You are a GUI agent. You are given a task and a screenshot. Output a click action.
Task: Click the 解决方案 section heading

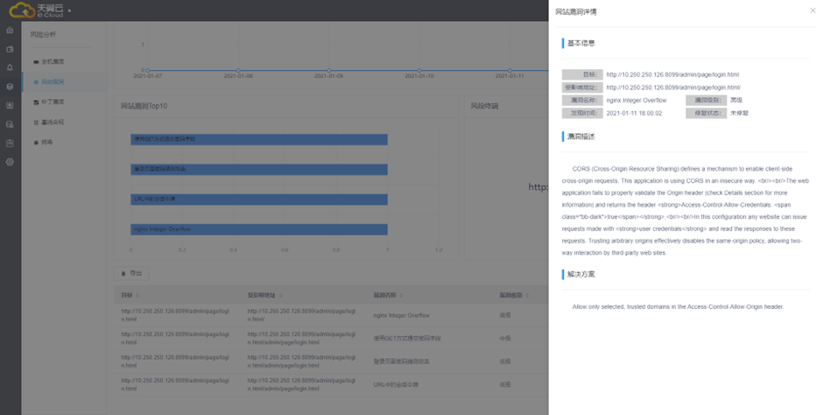[x=581, y=274]
